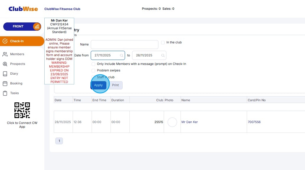Click the Tasks clipboard icon
Screen dimensions: 305x170
point(5,93)
